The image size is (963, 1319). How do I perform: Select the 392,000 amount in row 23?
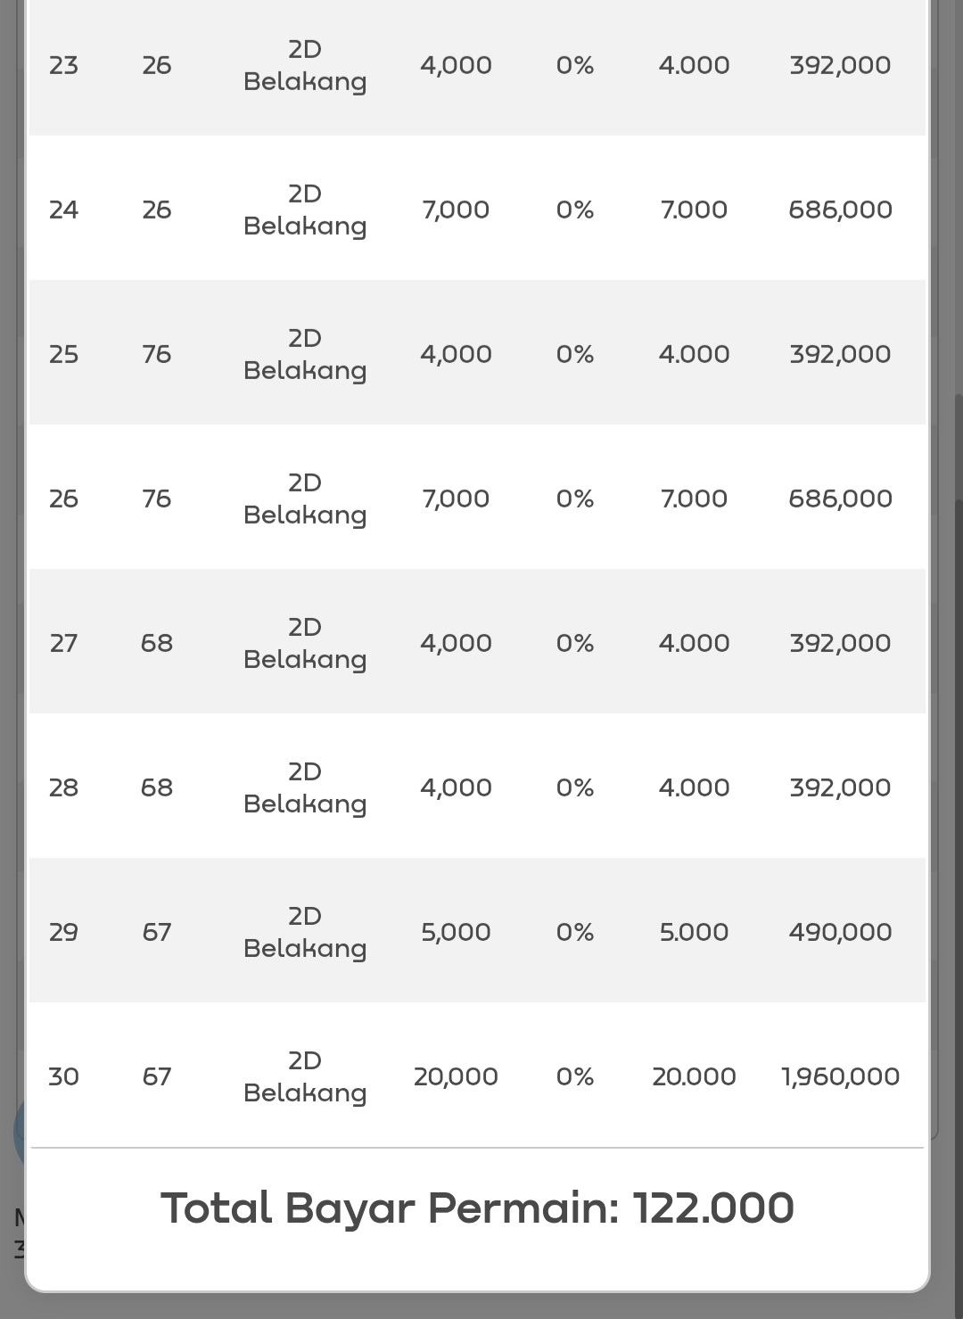tap(840, 65)
